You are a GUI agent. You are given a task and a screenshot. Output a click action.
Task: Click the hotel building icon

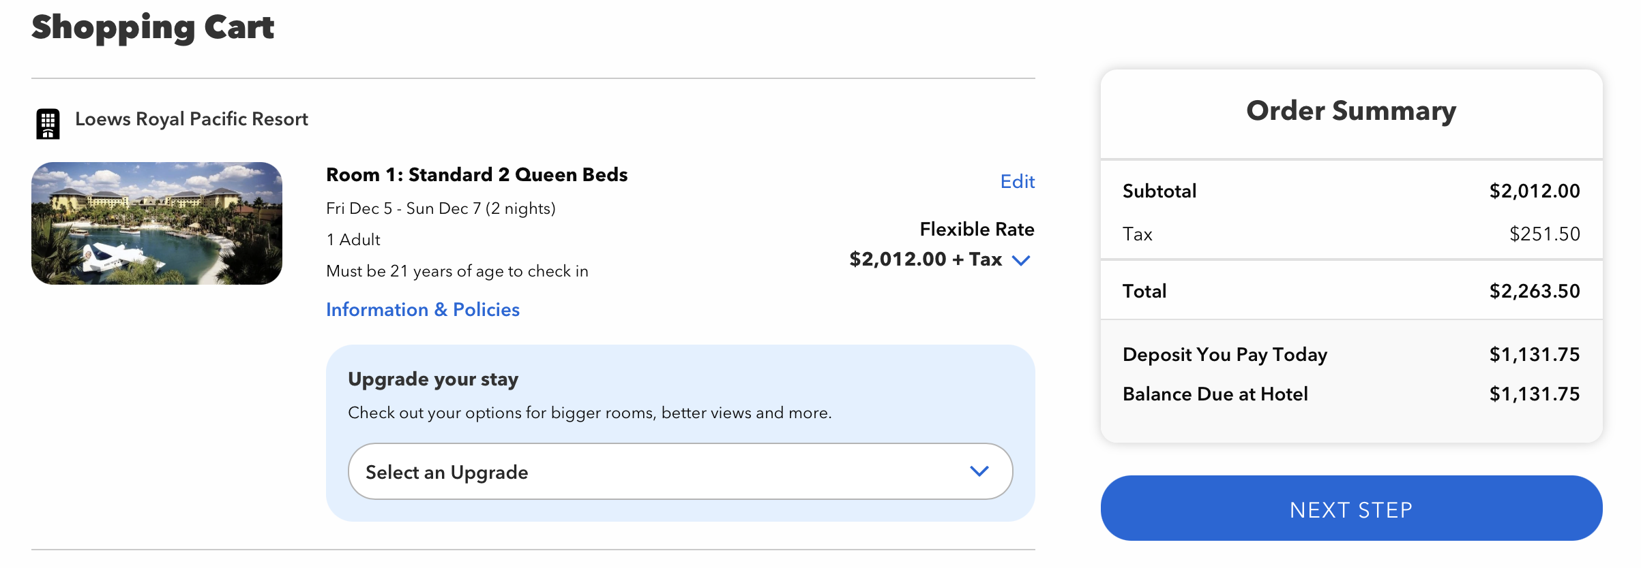[x=48, y=124]
